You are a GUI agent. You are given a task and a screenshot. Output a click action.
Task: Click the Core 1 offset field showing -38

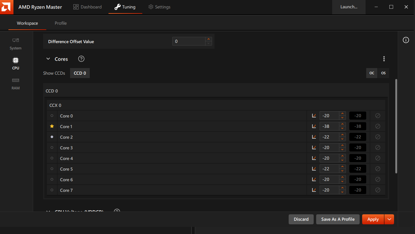tap(329, 126)
